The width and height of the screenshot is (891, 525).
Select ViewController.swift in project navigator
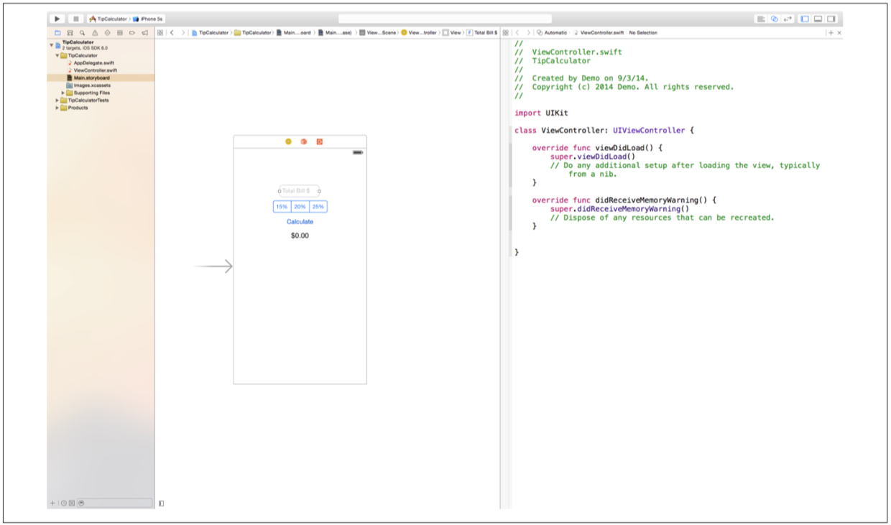95,70
